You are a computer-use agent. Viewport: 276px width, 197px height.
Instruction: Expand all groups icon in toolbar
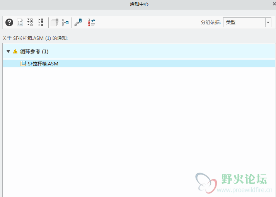[x=30, y=22]
